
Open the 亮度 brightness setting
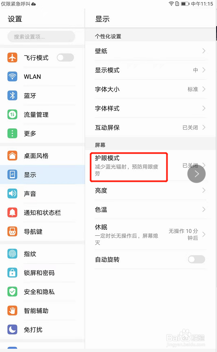150,191
